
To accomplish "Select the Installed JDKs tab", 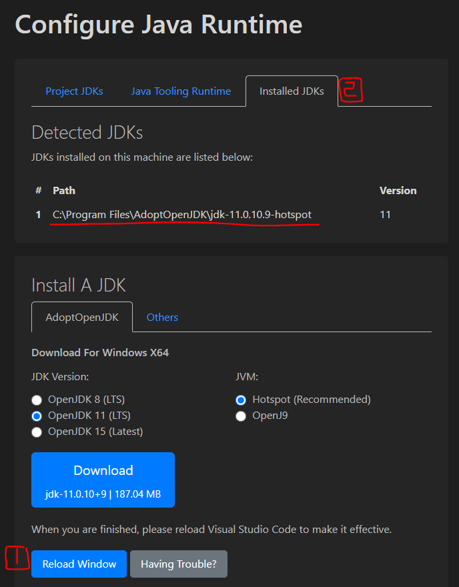I will pos(292,91).
